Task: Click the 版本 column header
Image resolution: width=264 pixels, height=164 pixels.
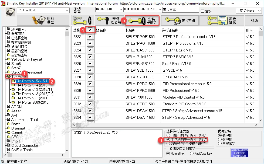Action: point(249,30)
